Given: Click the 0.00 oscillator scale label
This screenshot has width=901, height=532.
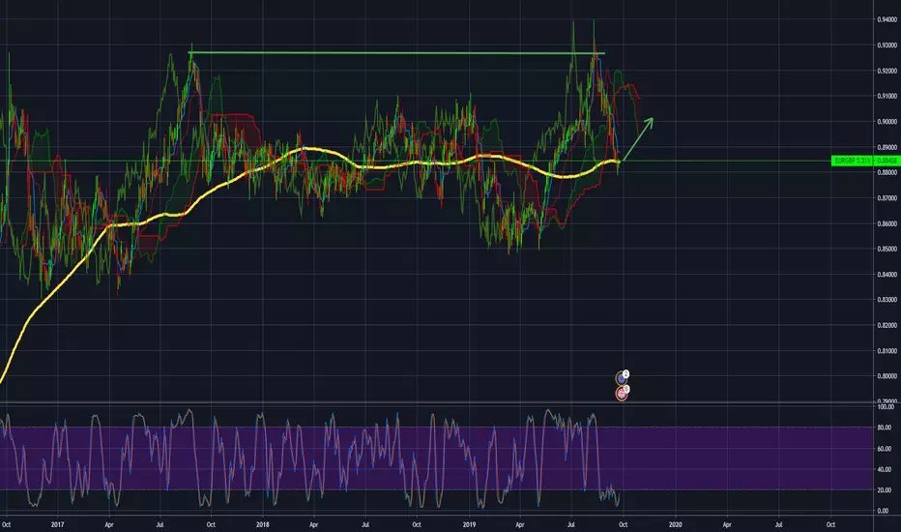Looking at the screenshot, I should pyautogui.click(x=885, y=511).
